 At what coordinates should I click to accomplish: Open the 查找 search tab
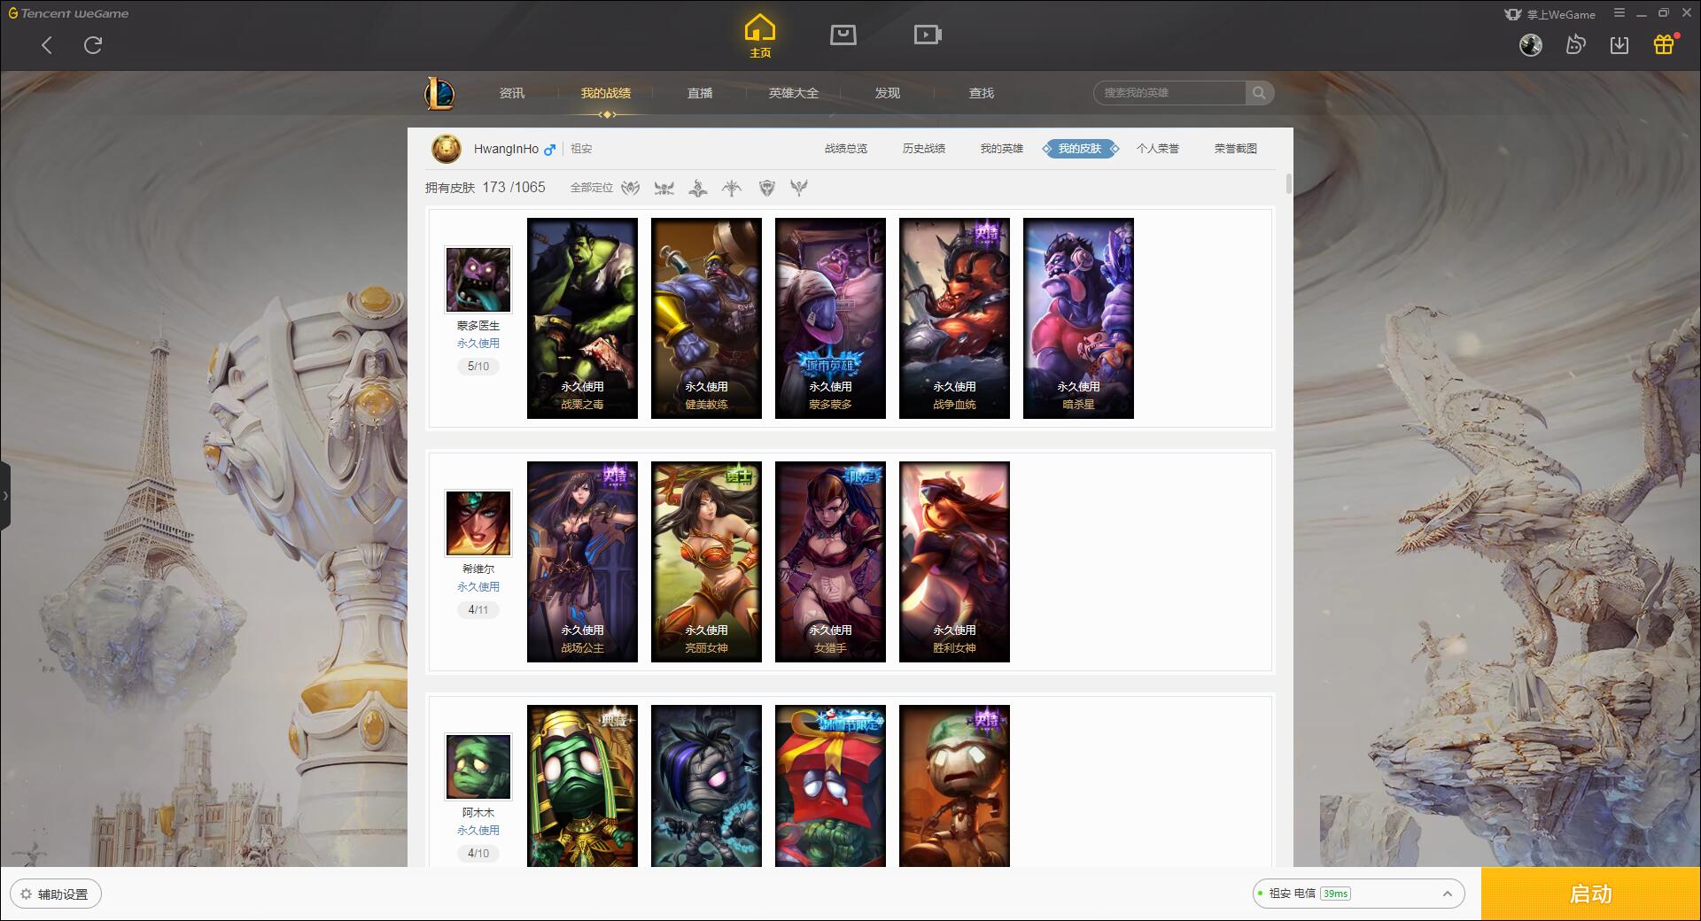coord(982,93)
